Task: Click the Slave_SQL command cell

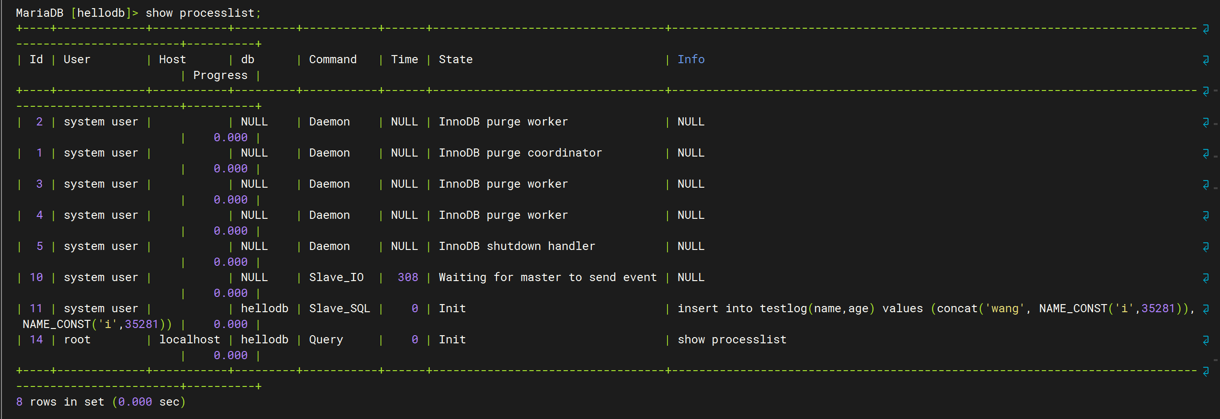Action: point(339,308)
